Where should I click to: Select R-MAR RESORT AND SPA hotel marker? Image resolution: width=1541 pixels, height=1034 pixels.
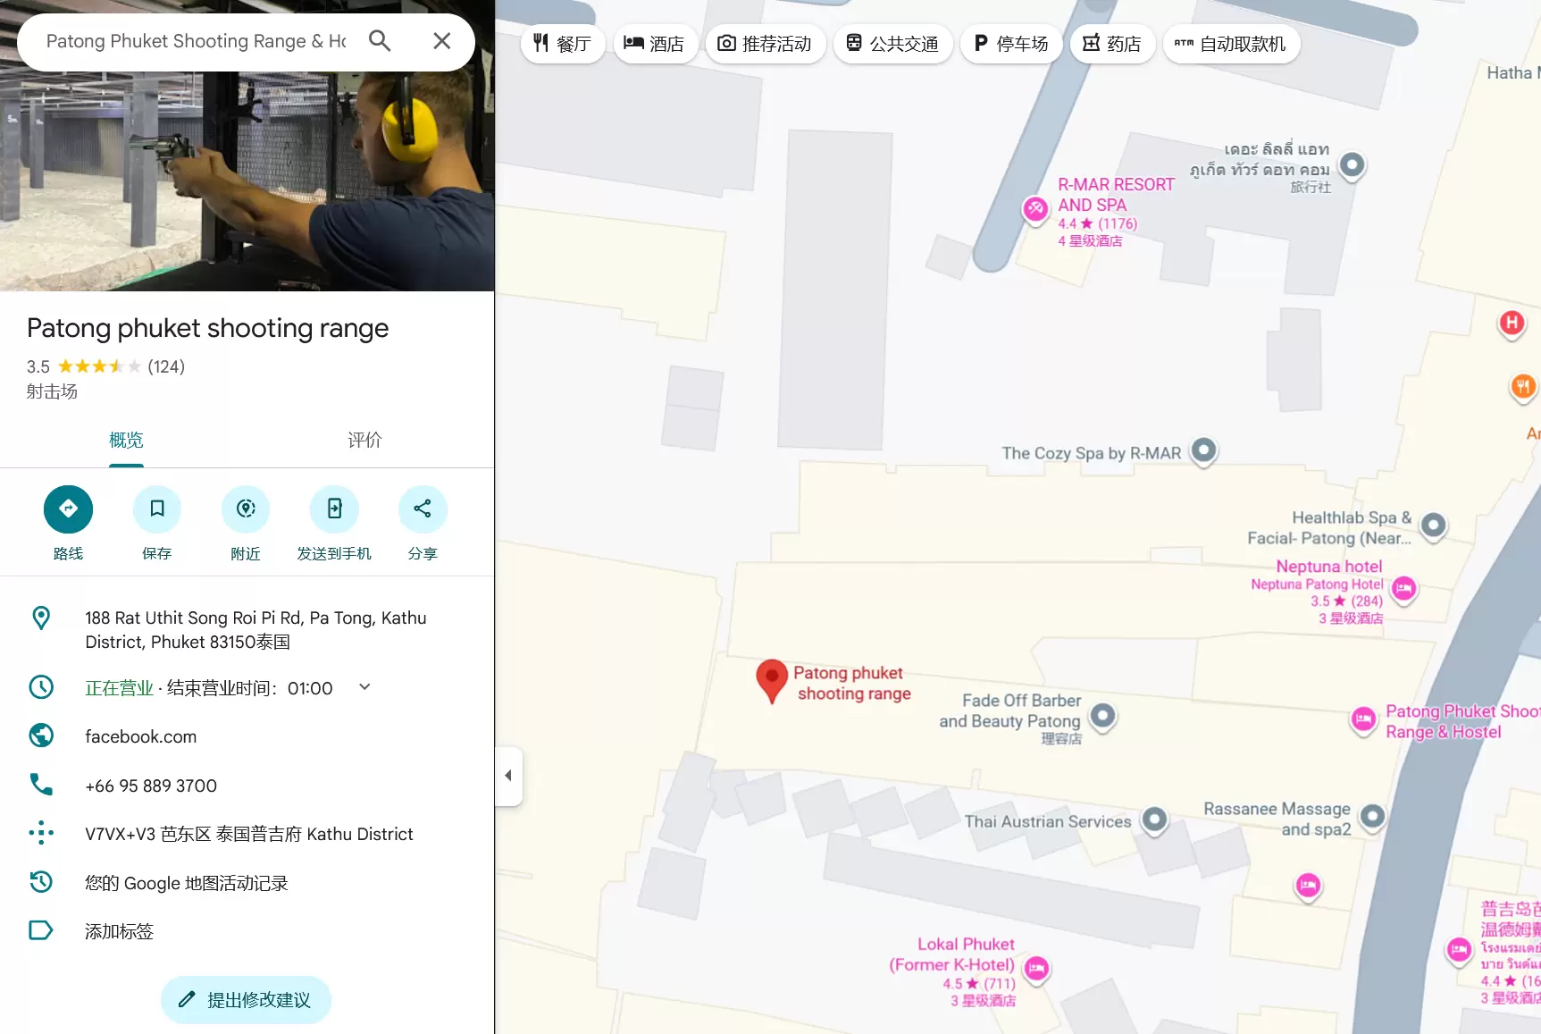tap(1035, 209)
